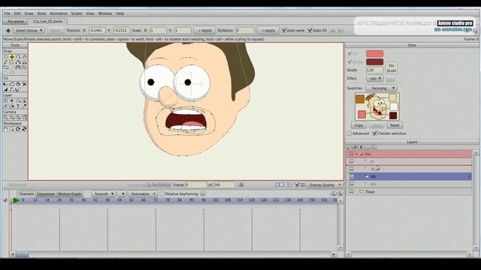Open the Scripts menu

click(x=77, y=13)
